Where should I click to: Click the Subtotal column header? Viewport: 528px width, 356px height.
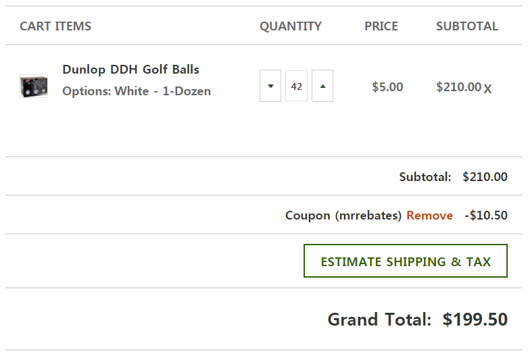coord(467,26)
